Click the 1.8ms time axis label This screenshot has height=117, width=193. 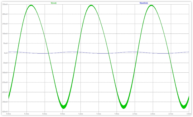[x=117, y=114]
